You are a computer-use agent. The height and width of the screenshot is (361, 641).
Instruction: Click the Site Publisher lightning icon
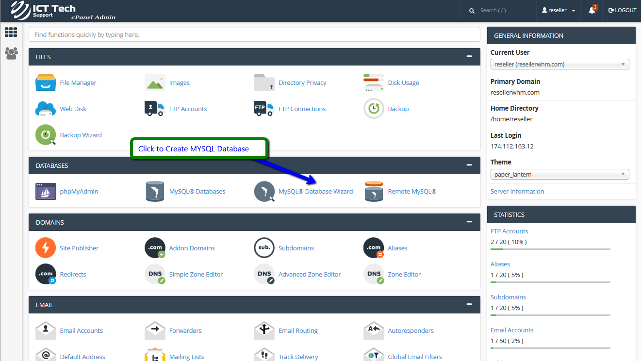46,248
